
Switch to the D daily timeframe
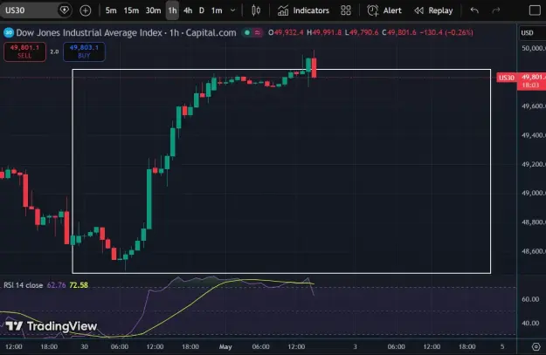(202, 10)
